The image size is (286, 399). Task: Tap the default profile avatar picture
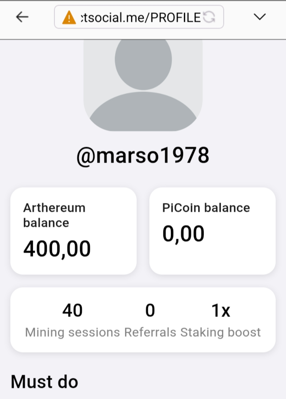[143, 85]
